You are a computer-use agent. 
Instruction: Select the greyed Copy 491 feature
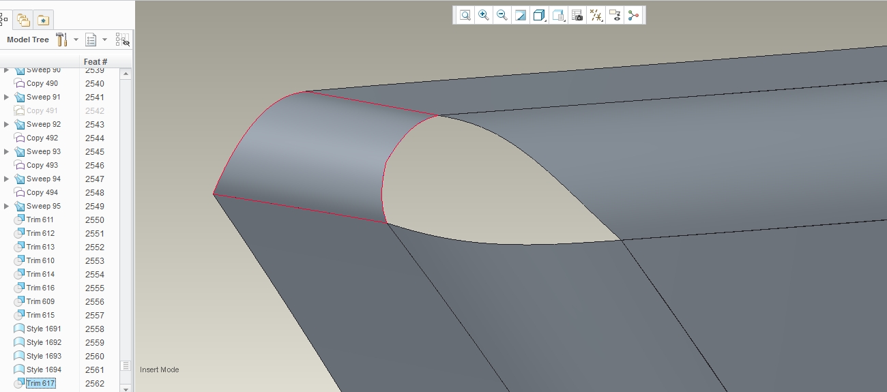click(x=42, y=110)
